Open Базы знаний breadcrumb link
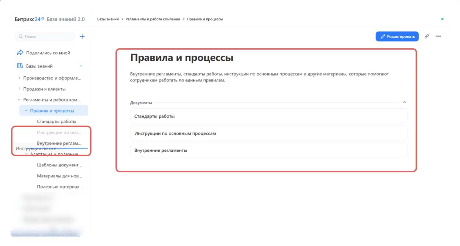460x246 pixels. point(108,19)
